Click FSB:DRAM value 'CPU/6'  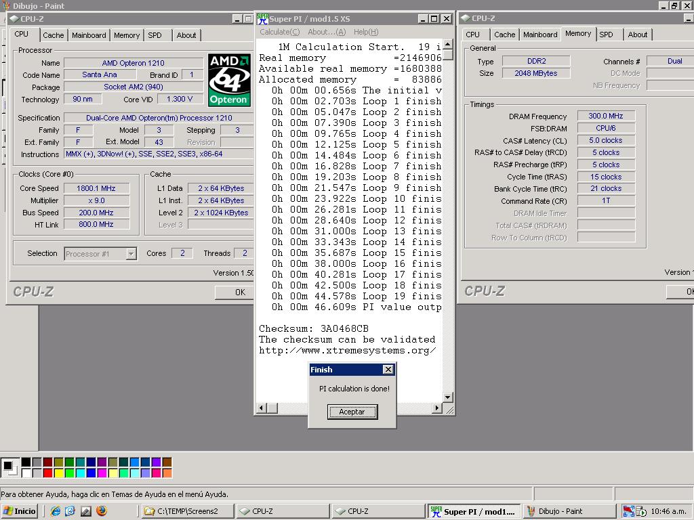point(606,128)
